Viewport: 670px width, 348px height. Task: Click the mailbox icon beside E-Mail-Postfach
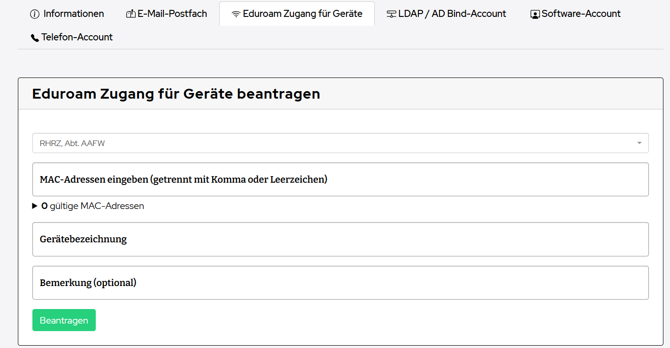(x=131, y=14)
